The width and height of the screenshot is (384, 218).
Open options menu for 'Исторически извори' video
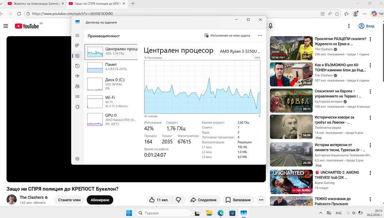[370, 118]
